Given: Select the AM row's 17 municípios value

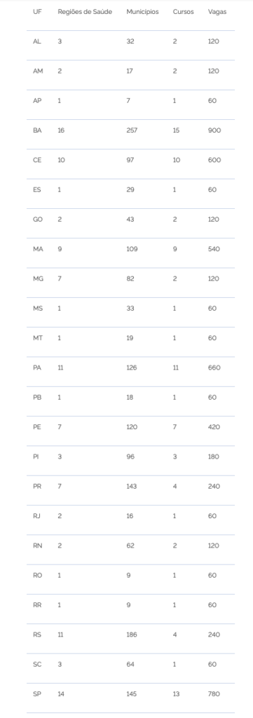Looking at the screenshot, I should [130, 71].
